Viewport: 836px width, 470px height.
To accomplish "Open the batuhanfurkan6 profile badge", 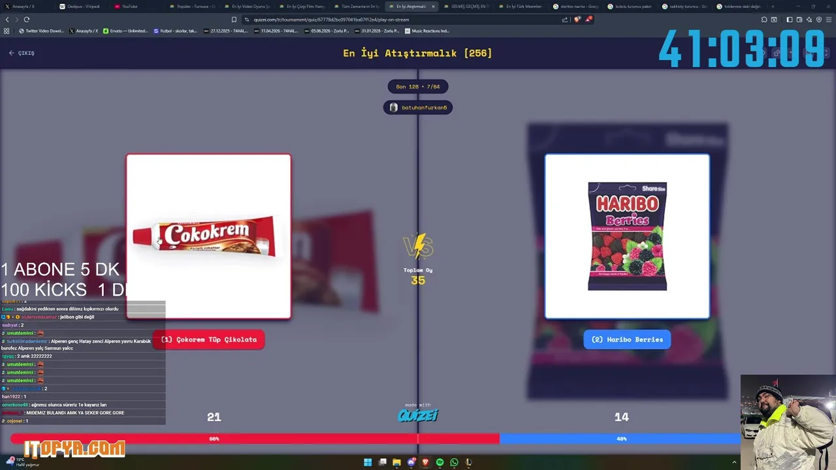I will point(418,108).
